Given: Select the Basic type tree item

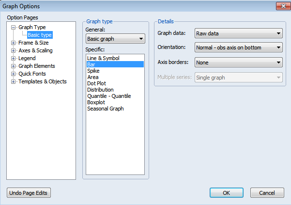Looking at the screenshot, I should point(39,35).
